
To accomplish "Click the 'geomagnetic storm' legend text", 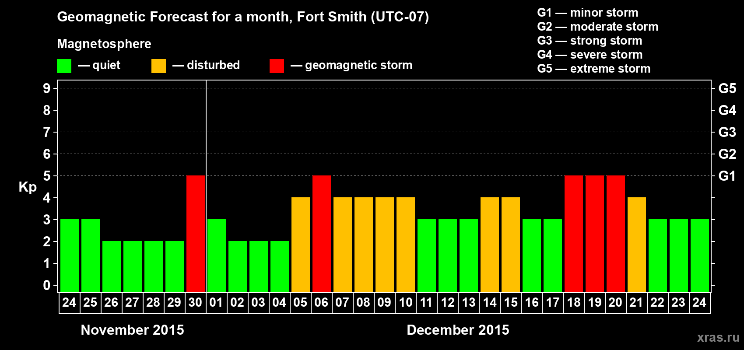I will [x=358, y=66].
